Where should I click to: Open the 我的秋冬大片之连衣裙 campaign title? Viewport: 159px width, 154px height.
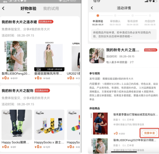tap(20, 22)
